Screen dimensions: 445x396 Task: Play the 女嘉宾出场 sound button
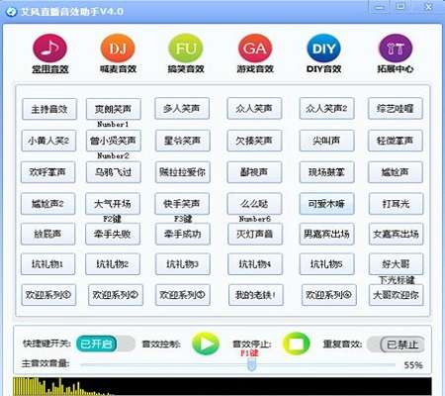[x=396, y=234]
